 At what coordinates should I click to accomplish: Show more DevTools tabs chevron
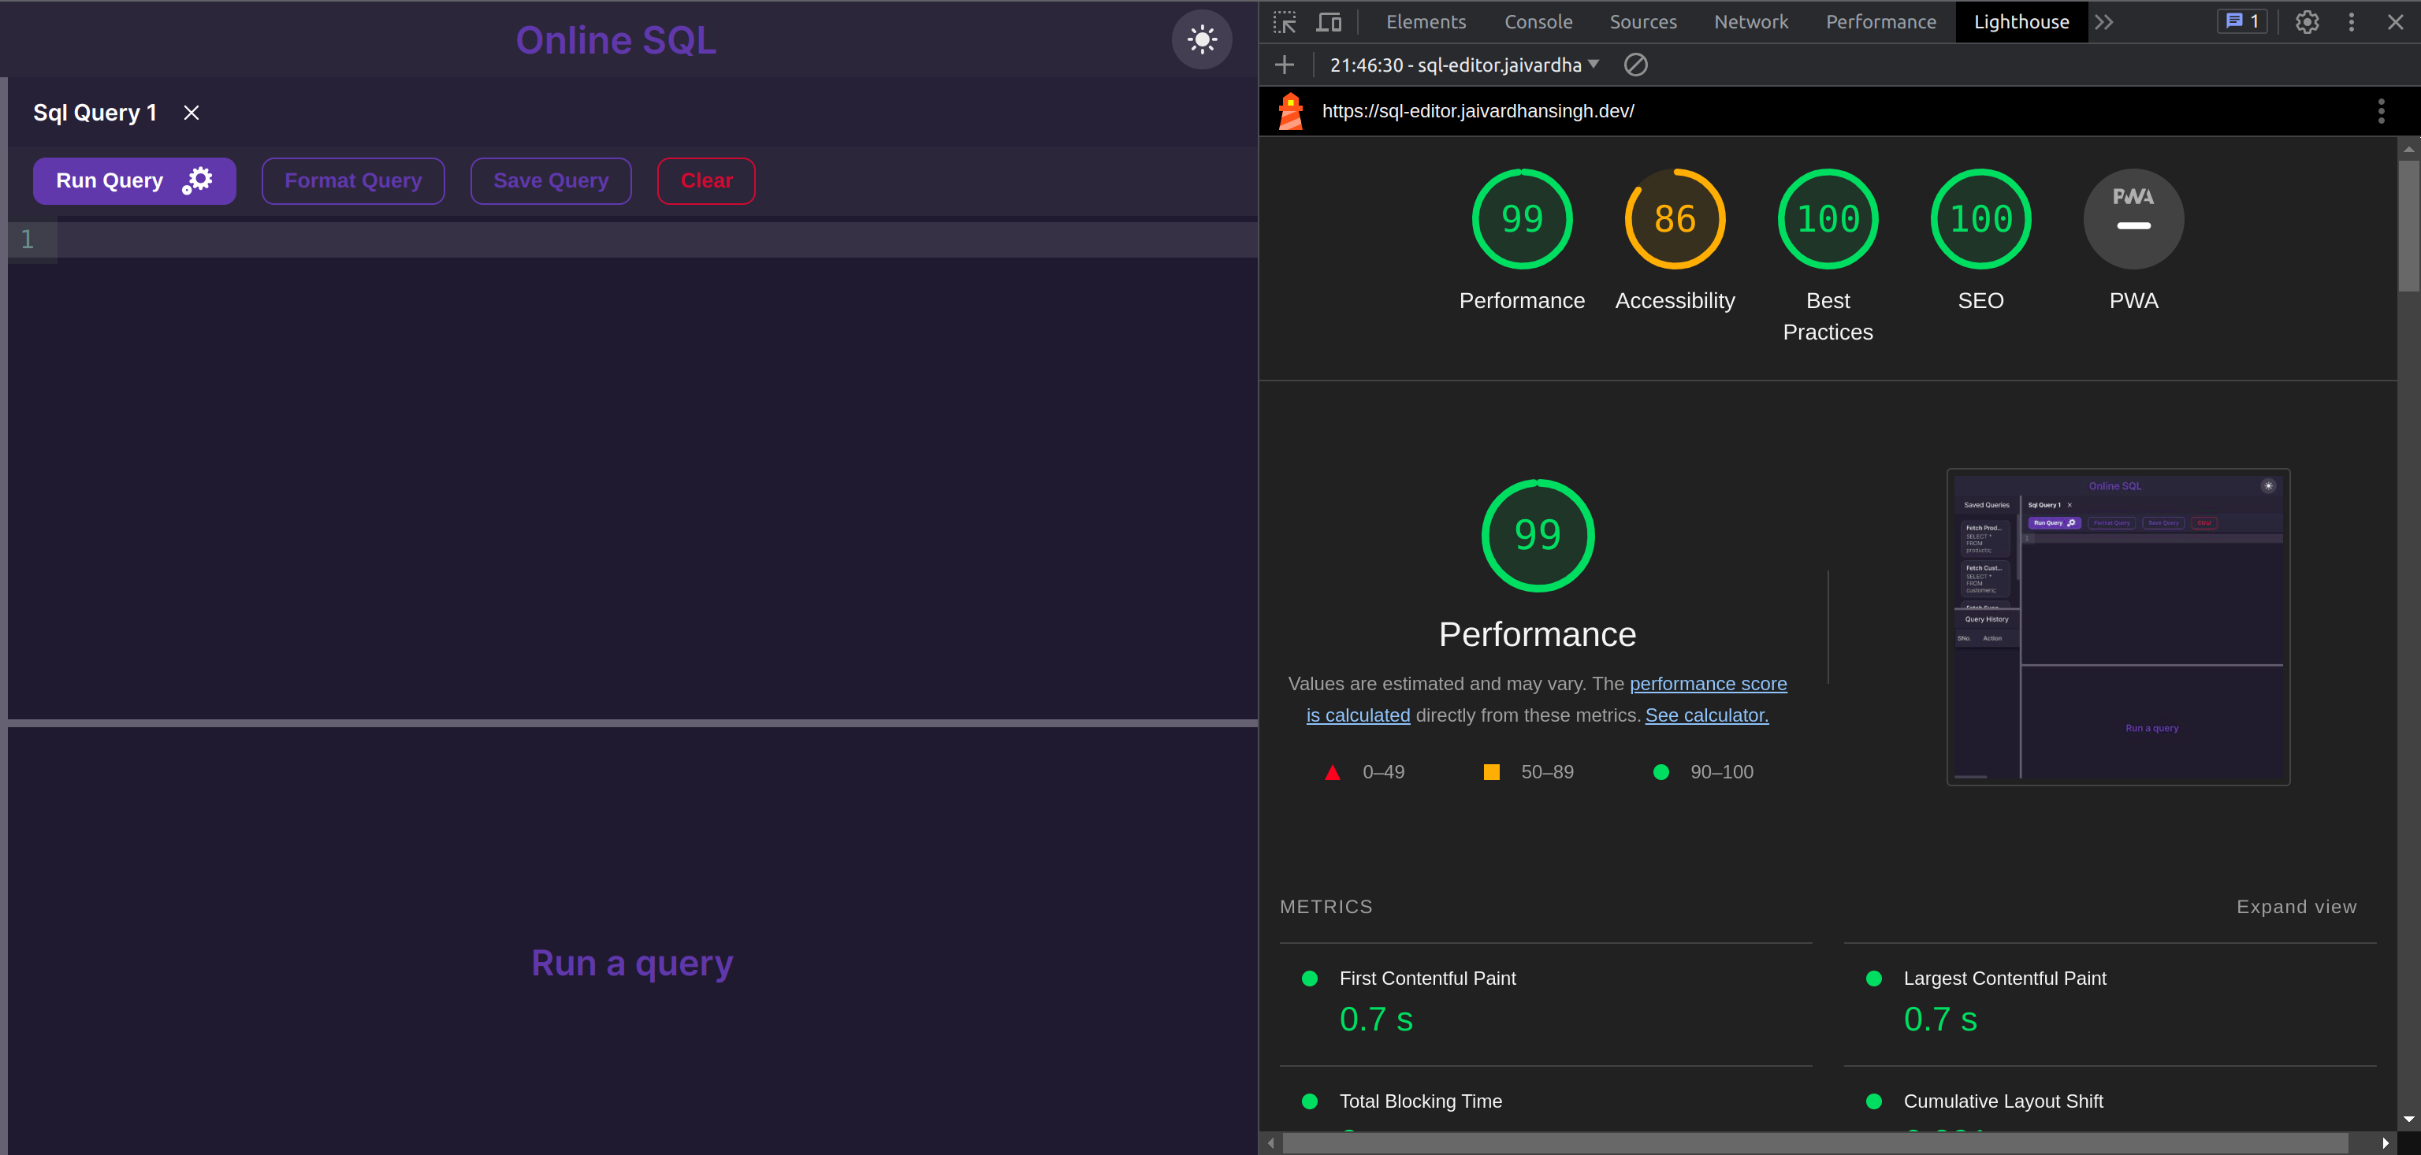2104,21
